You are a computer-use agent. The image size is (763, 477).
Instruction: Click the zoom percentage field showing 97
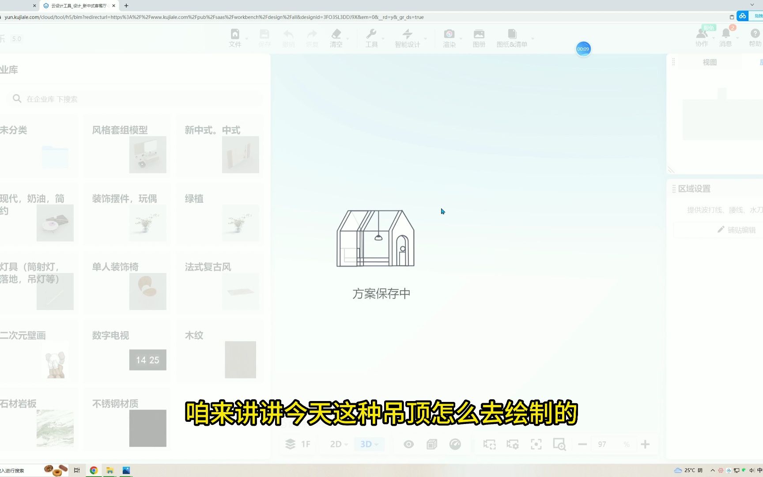click(614, 444)
